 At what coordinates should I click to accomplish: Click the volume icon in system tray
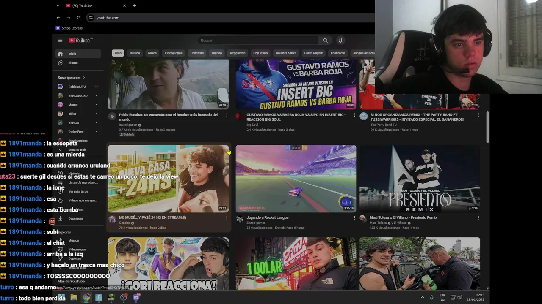[x=460, y=297]
